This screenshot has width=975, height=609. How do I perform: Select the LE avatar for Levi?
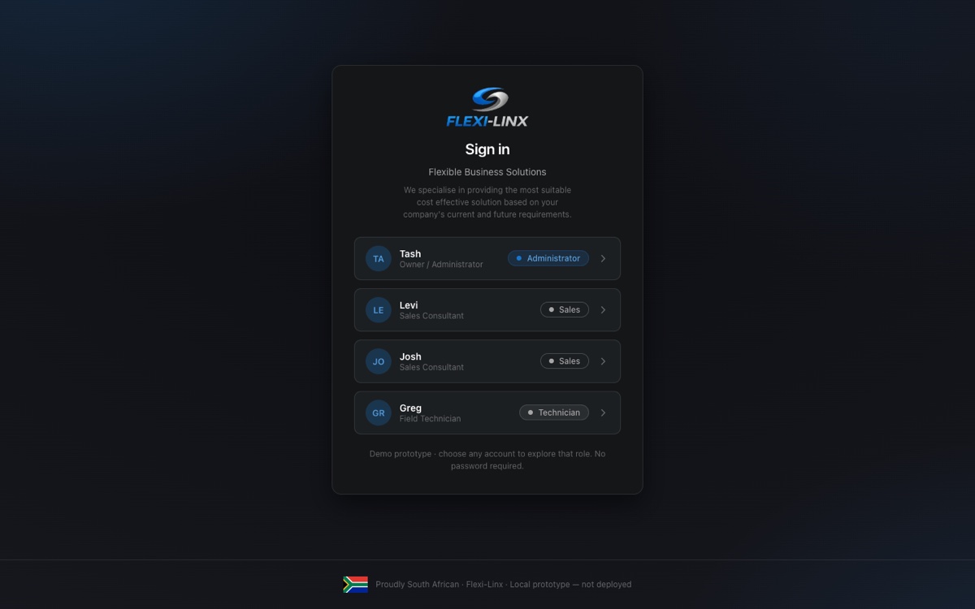pos(379,309)
